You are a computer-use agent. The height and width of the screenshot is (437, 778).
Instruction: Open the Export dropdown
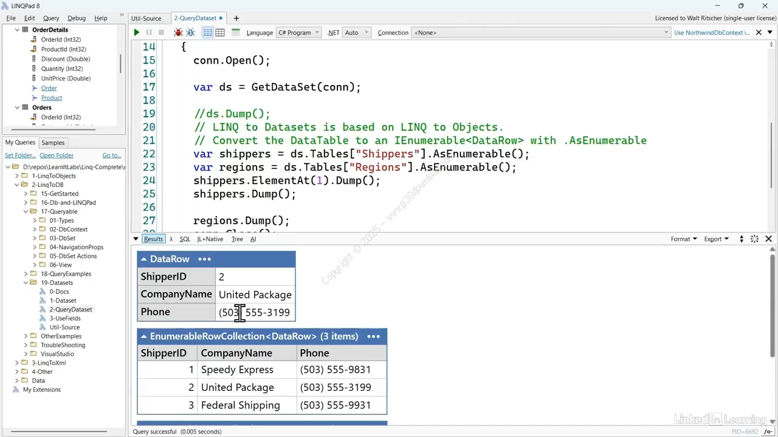click(716, 239)
